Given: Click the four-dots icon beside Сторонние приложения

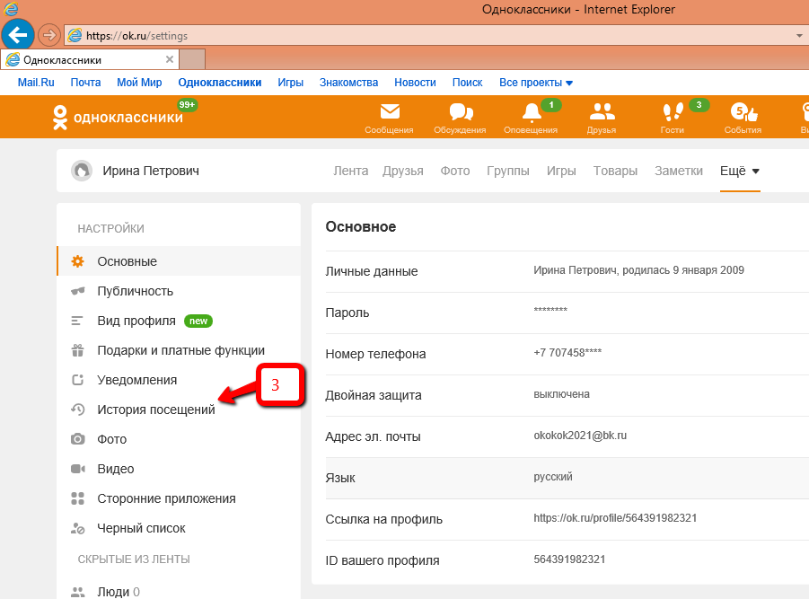Looking at the screenshot, I should (78, 498).
